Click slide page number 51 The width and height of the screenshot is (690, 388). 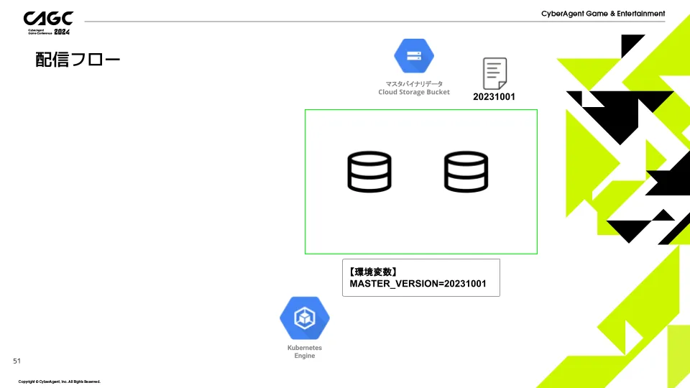point(17,361)
